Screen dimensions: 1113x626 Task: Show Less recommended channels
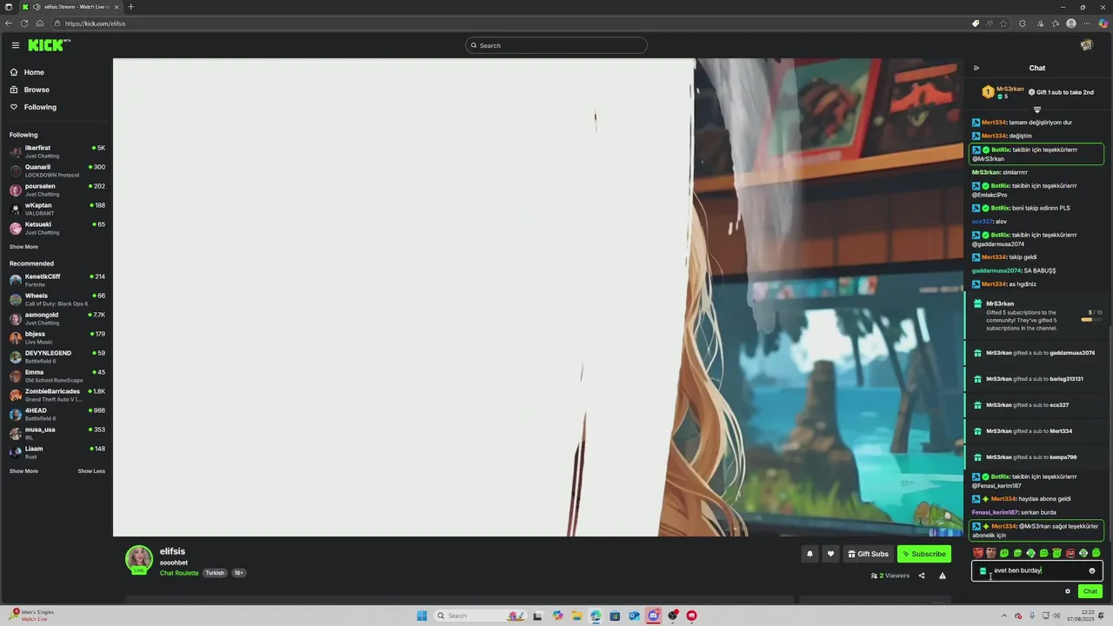pos(91,471)
